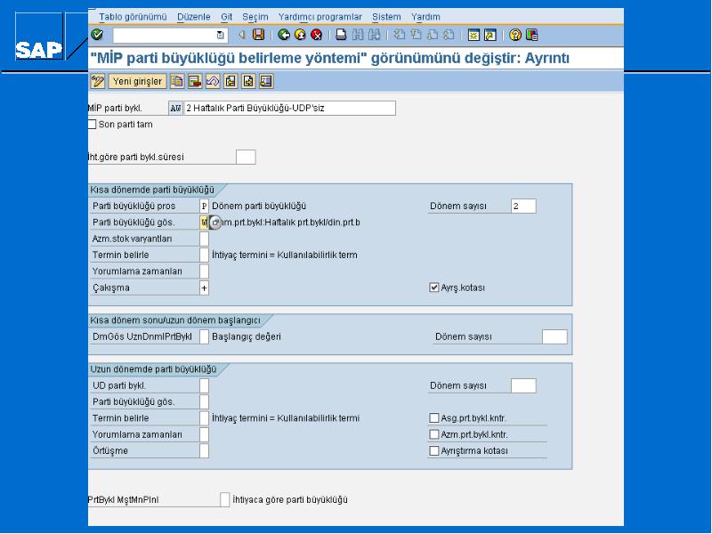This screenshot has width=712, height=534.
Task: Jump to first page icon
Action: (399, 35)
